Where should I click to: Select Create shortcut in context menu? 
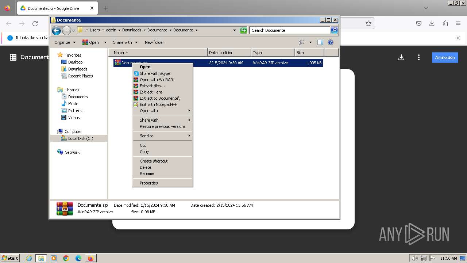[x=162, y=161]
